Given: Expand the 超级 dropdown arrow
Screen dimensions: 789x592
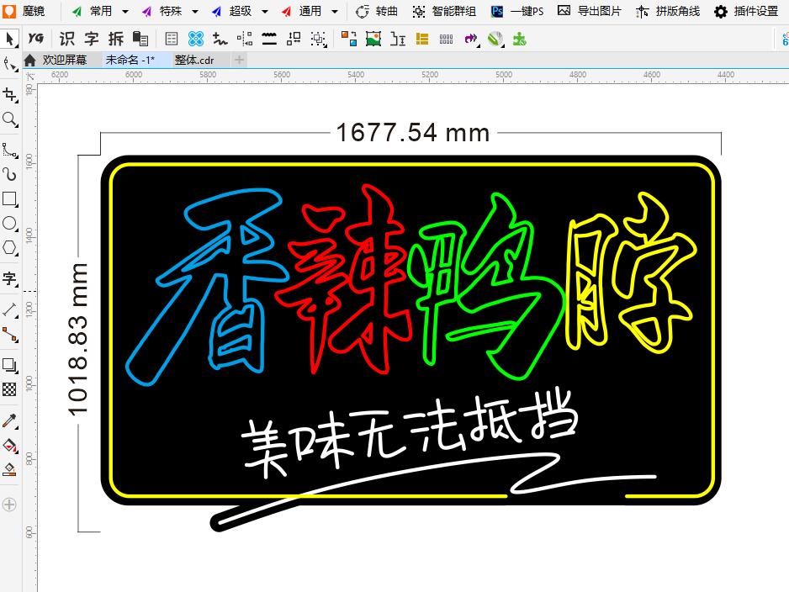Looking at the screenshot, I should [x=265, y=11].
